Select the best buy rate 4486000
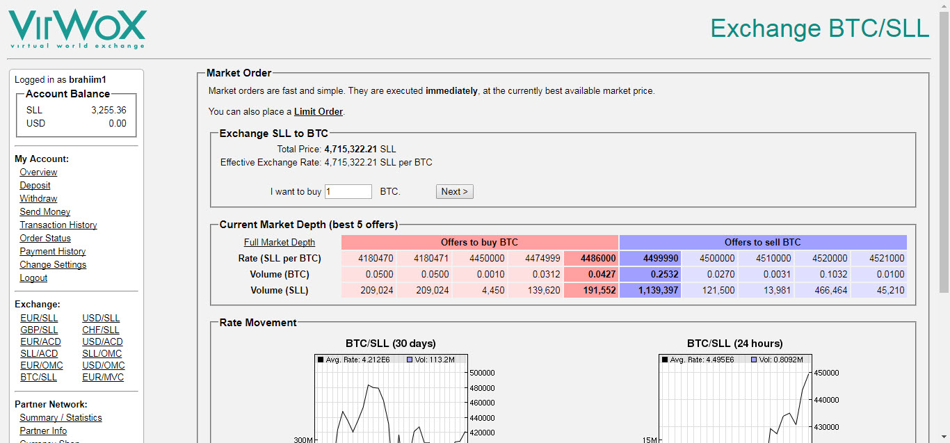950x443 pixels. (591, 259)
